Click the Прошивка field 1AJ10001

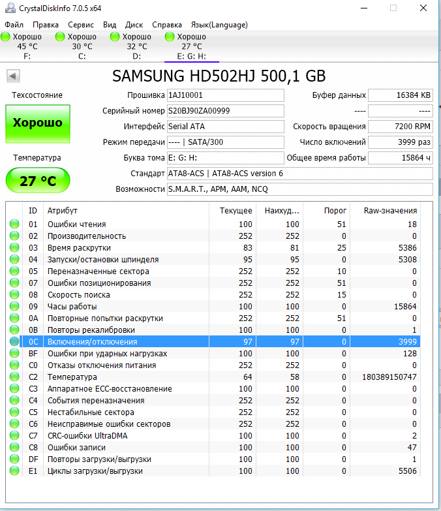[225, 95]
